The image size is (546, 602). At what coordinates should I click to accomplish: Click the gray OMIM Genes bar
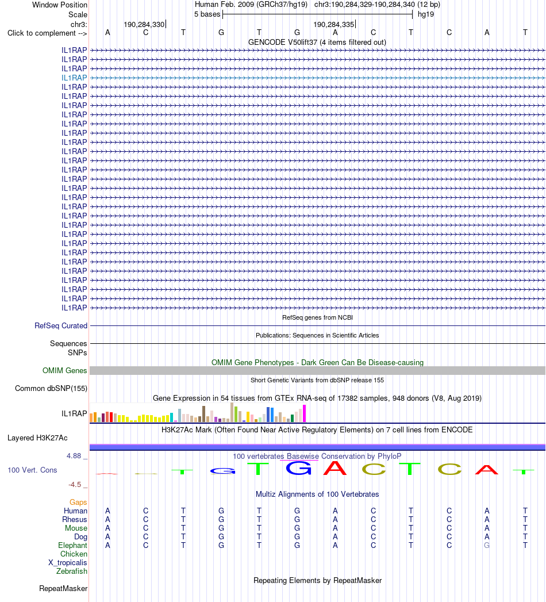pos(317,370)
